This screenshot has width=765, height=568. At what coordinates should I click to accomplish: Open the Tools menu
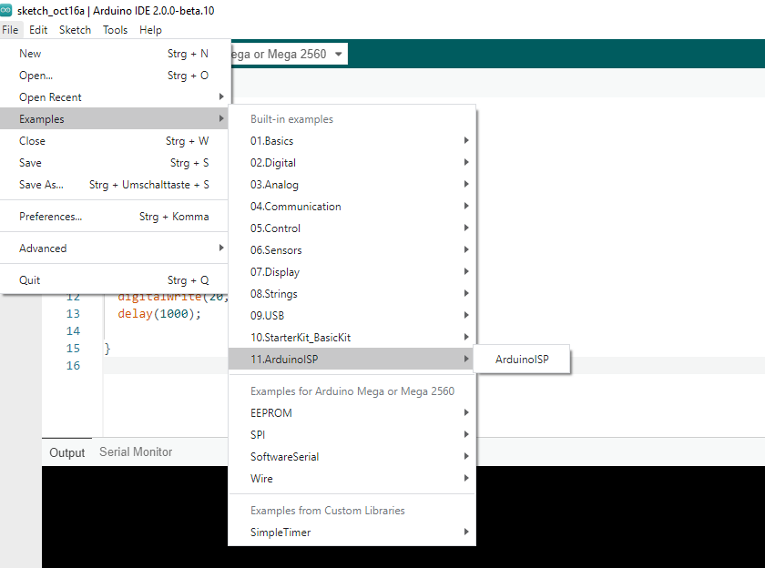click(x=115, y=30)
